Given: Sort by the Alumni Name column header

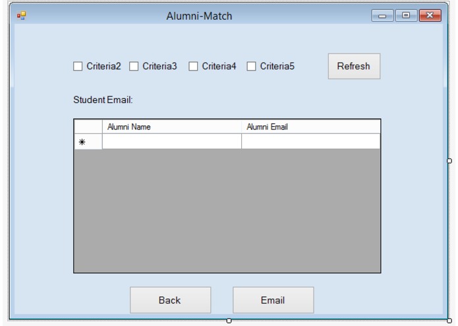Looking at the screenshot, I should [172, 127].
